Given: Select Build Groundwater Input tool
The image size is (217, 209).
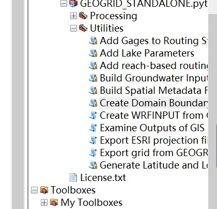Looking at the screenshot, I should (154, 78).
